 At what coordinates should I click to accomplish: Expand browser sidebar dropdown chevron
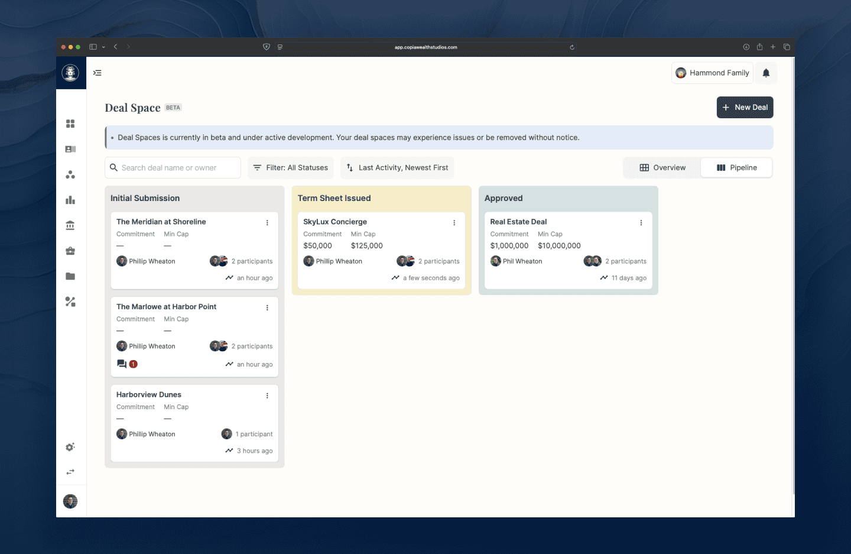coord(103,47)
